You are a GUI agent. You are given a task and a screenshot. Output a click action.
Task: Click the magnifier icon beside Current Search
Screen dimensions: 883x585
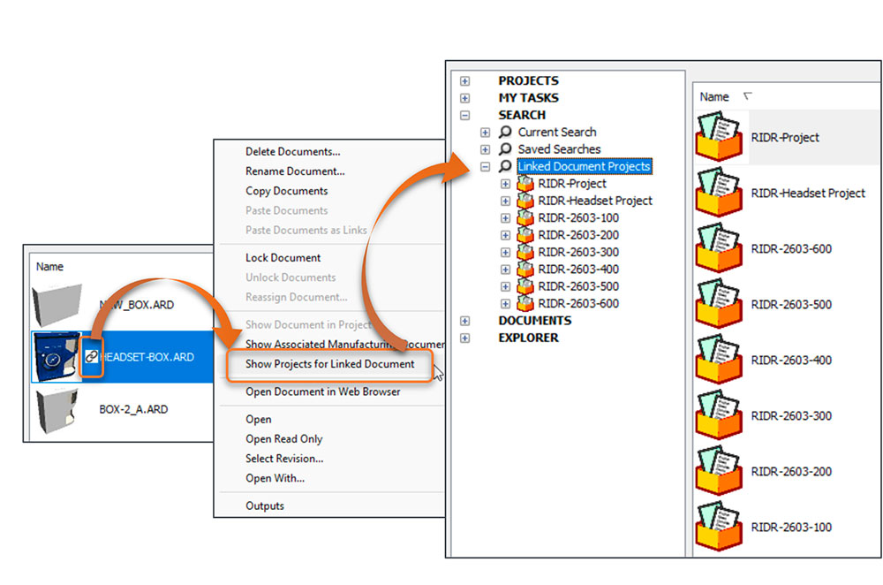pyautogui.click(x=506, y=132)
